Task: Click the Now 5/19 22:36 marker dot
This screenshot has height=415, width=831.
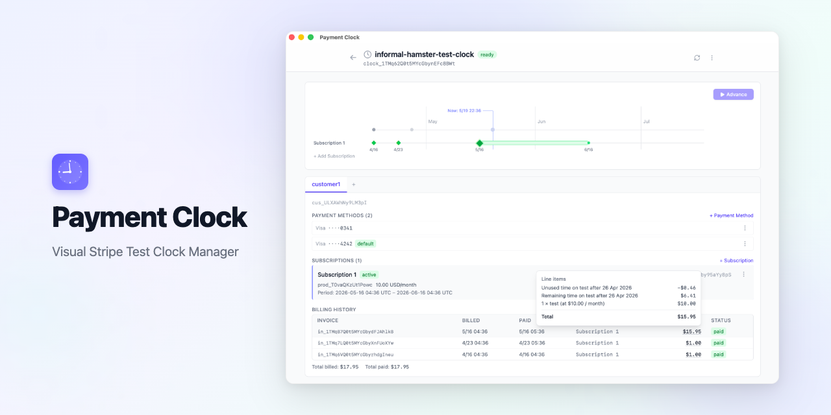Action: (493, 130)
